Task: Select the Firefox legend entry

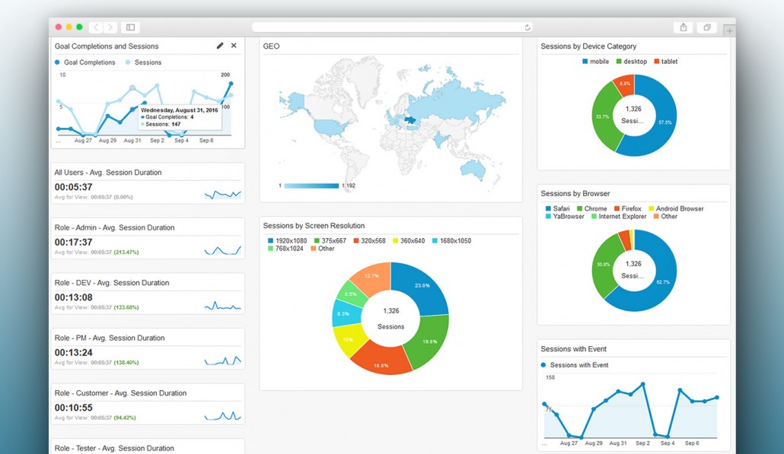Action: [628, 209]
